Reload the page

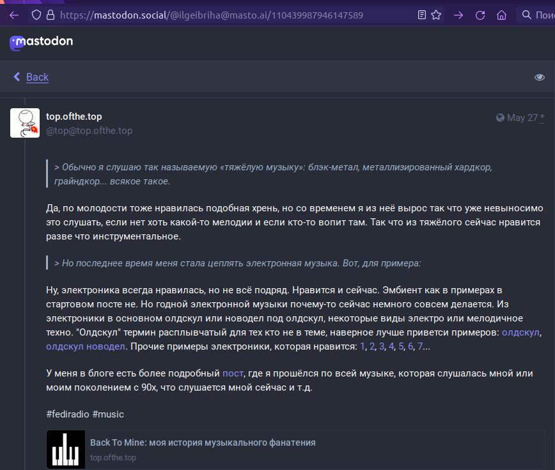point(480,15)
